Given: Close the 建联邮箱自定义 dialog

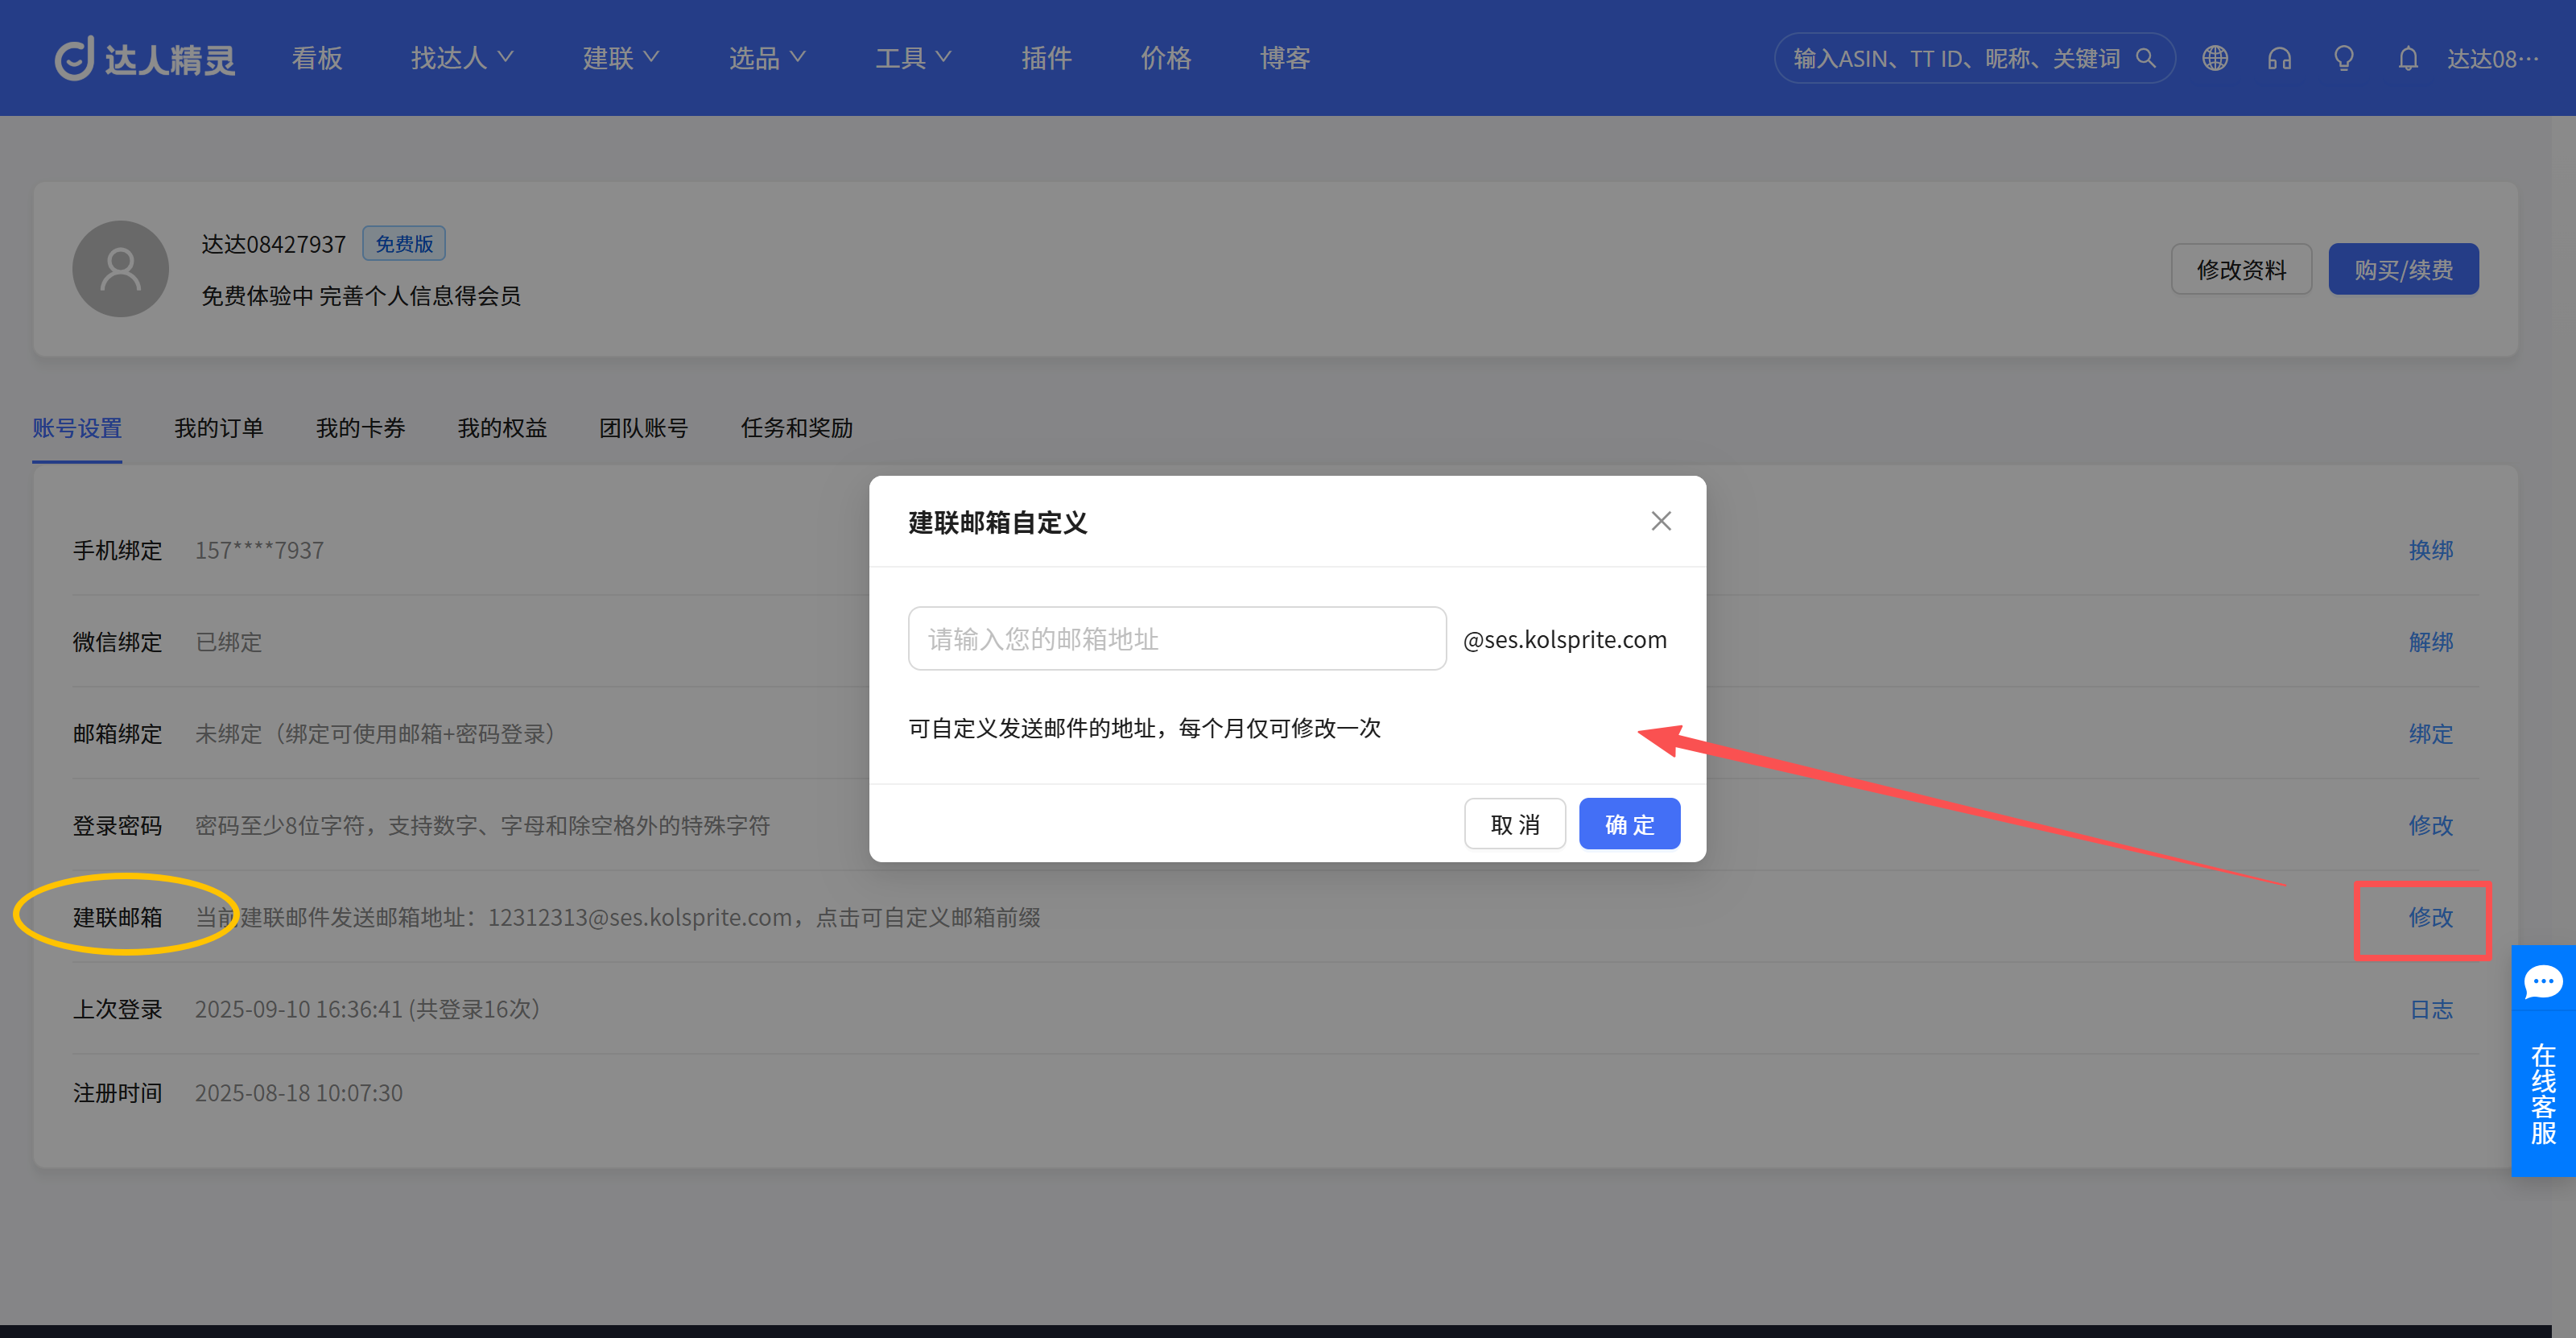Looking at the screenshot, I should pos(1661,521).
